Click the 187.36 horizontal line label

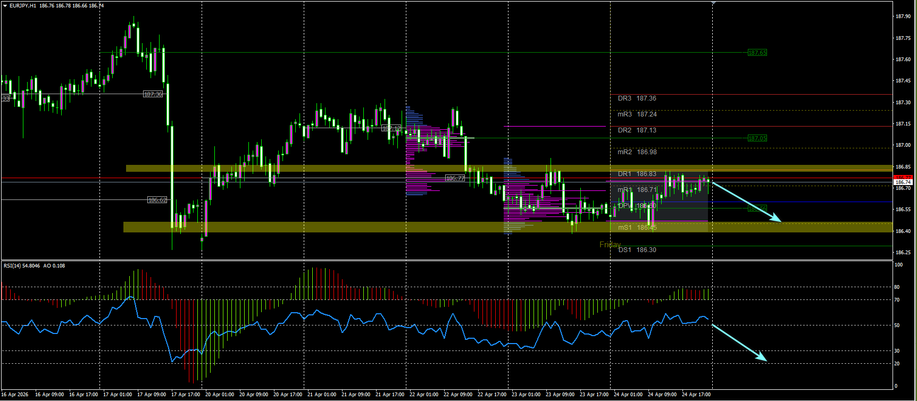tap(153, 94)
